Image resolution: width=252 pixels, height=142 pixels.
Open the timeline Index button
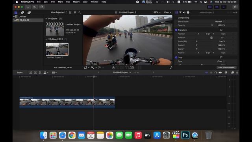(x=20, y=73)
